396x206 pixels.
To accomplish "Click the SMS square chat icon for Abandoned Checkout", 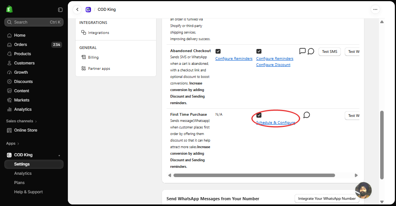I will (302, 51).
